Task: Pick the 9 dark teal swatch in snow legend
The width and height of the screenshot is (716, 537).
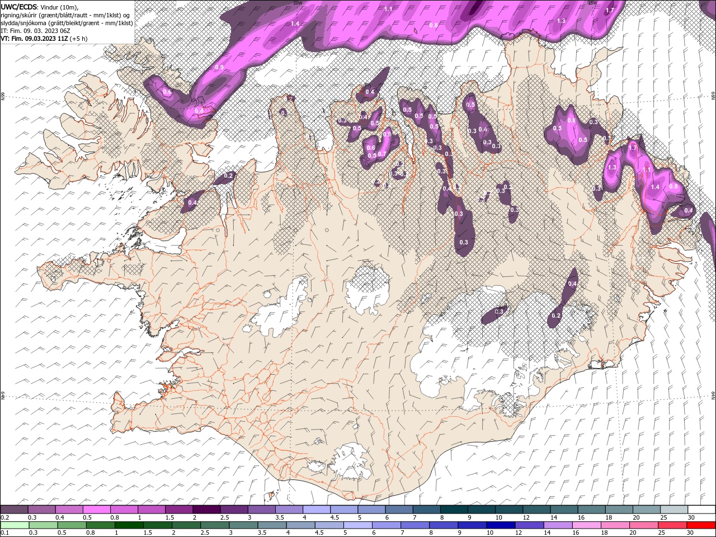Action: tap(482, 510)
